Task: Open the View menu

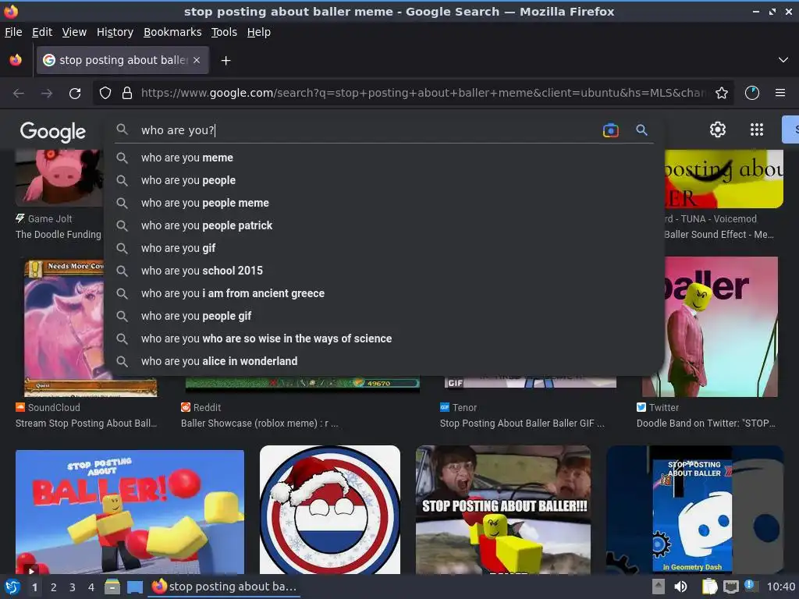Action: [74, 32]
